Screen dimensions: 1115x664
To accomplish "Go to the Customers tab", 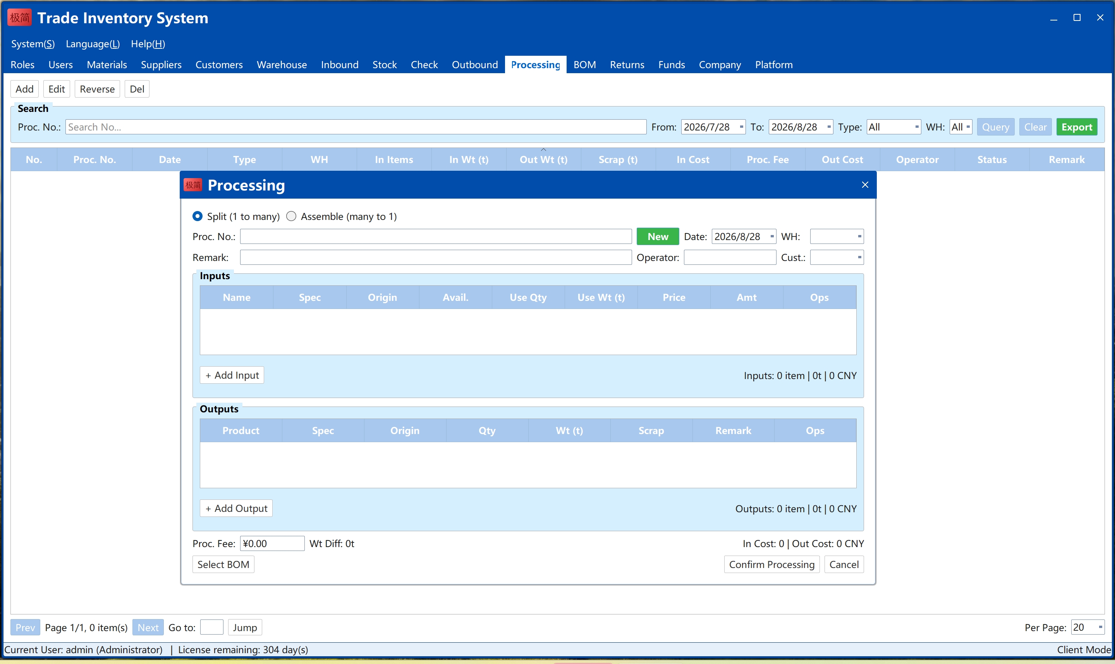I will point(219,64).
